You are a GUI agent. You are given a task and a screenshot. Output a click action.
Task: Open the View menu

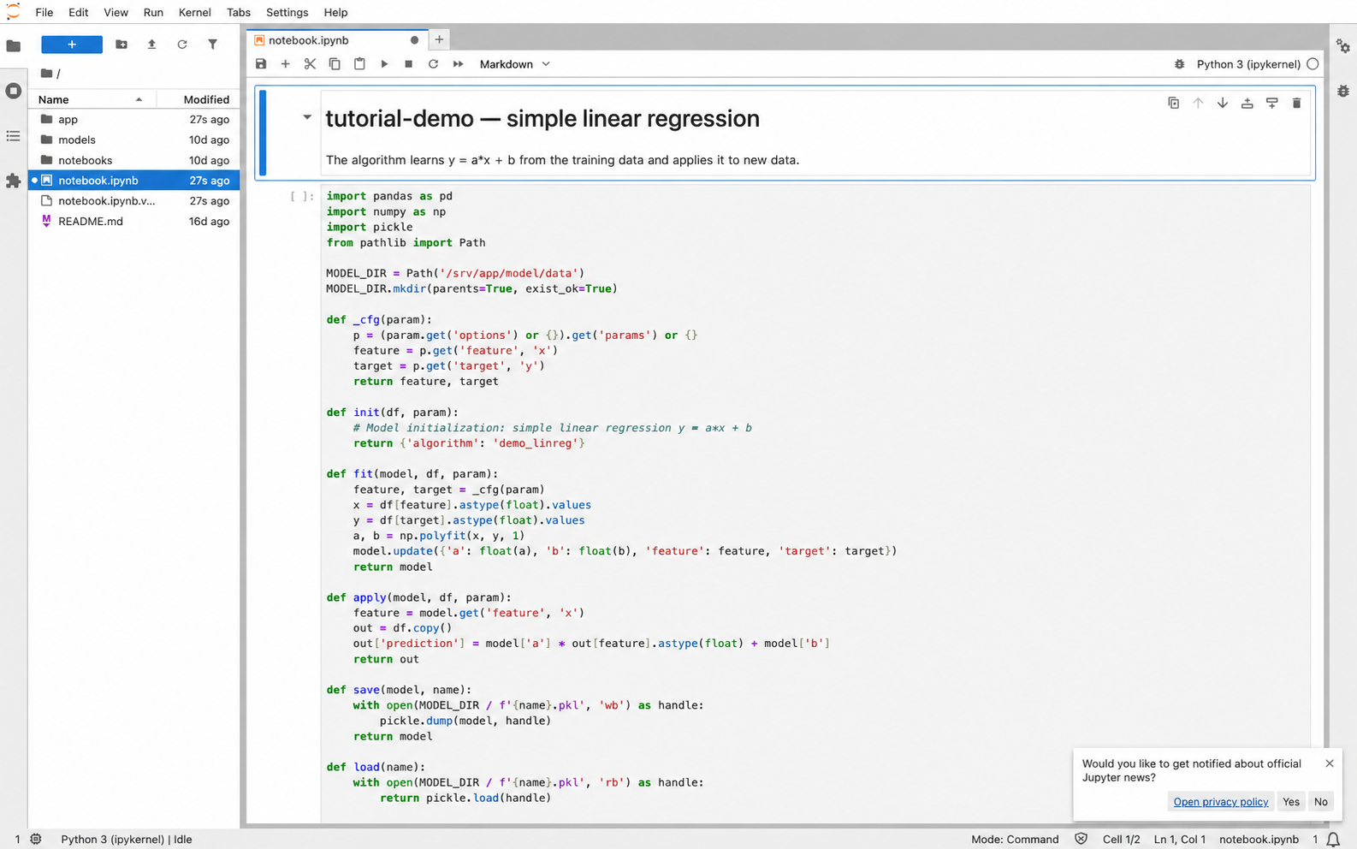(116, 12)
